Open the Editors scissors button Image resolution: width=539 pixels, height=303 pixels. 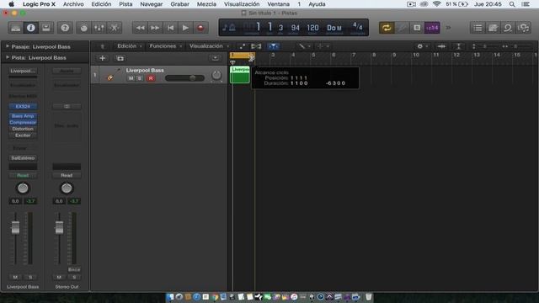tap(115, 28)
